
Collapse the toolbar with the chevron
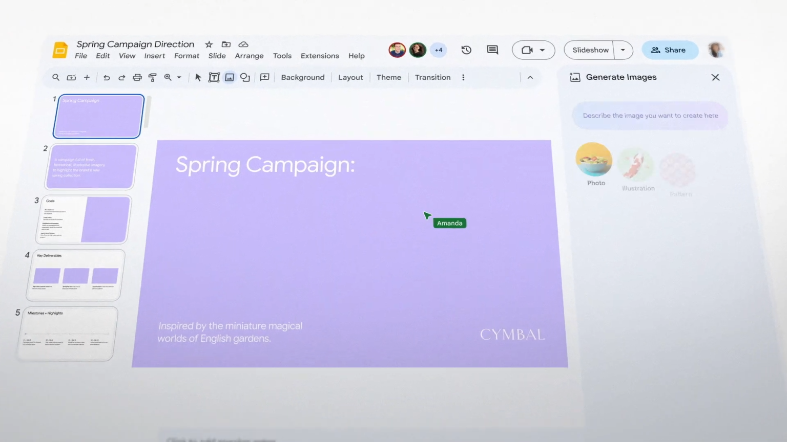530,77
